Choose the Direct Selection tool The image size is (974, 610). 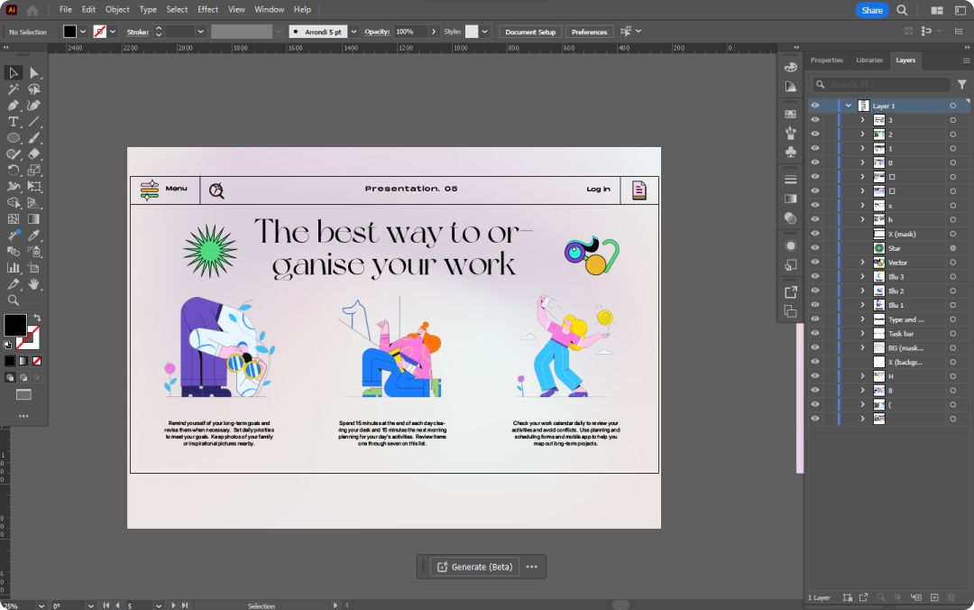pos(34,73)
